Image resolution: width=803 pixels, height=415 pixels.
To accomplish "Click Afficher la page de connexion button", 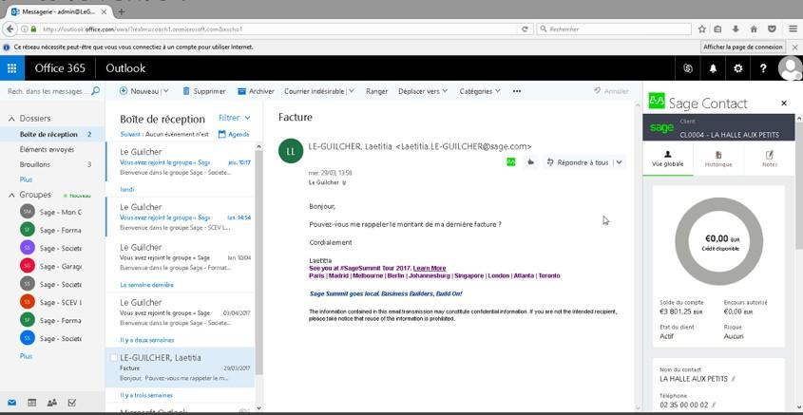I will [x=743, y=47].
